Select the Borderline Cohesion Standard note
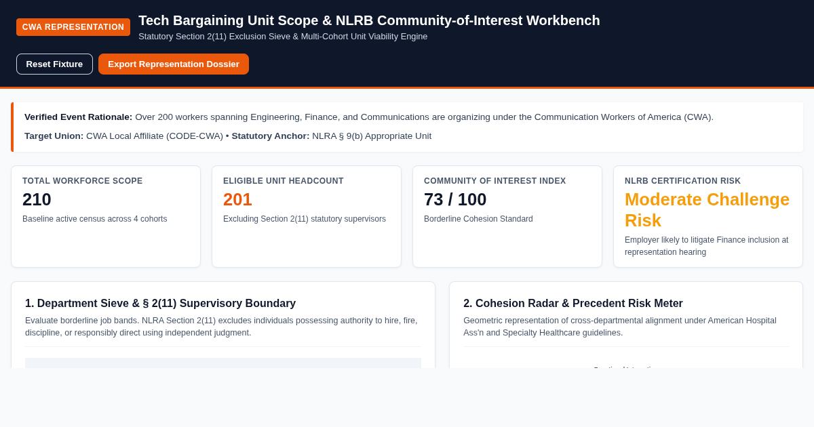The width and height of the screenshot is (814, 427). pos(478,219)
